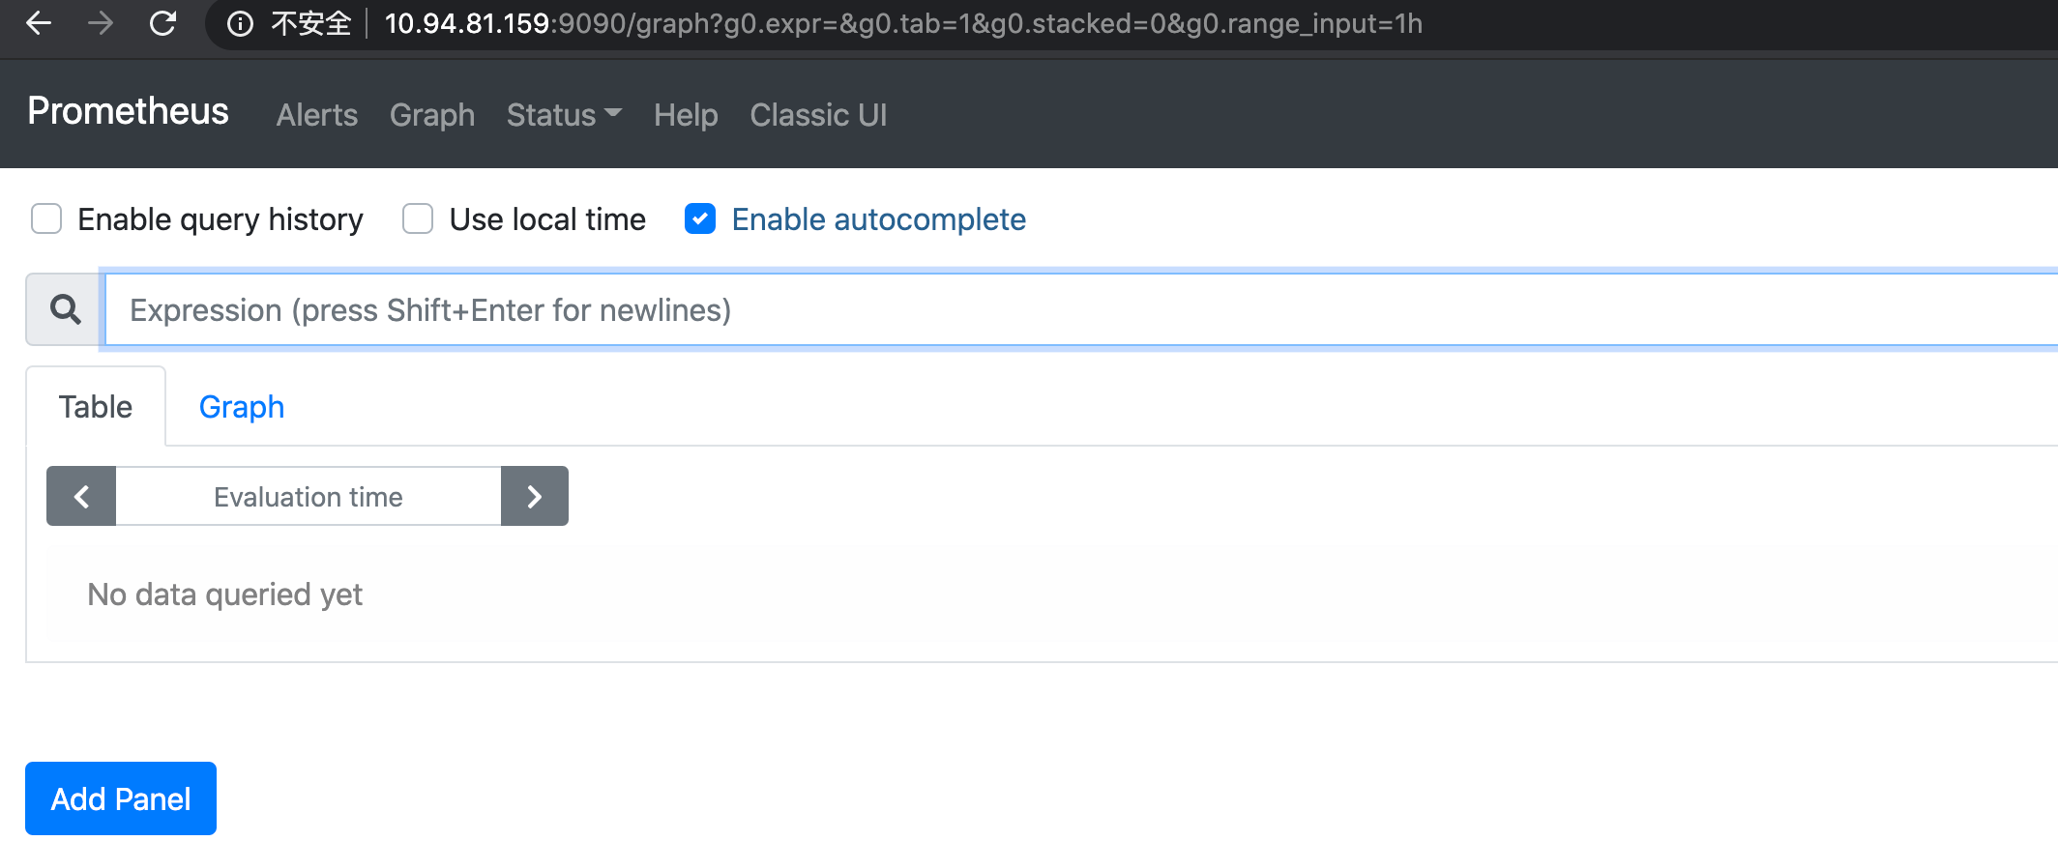Step evaluation time forward with right chevron
This screenshot has height=841, width=2058.
click(x=534, y=496)
